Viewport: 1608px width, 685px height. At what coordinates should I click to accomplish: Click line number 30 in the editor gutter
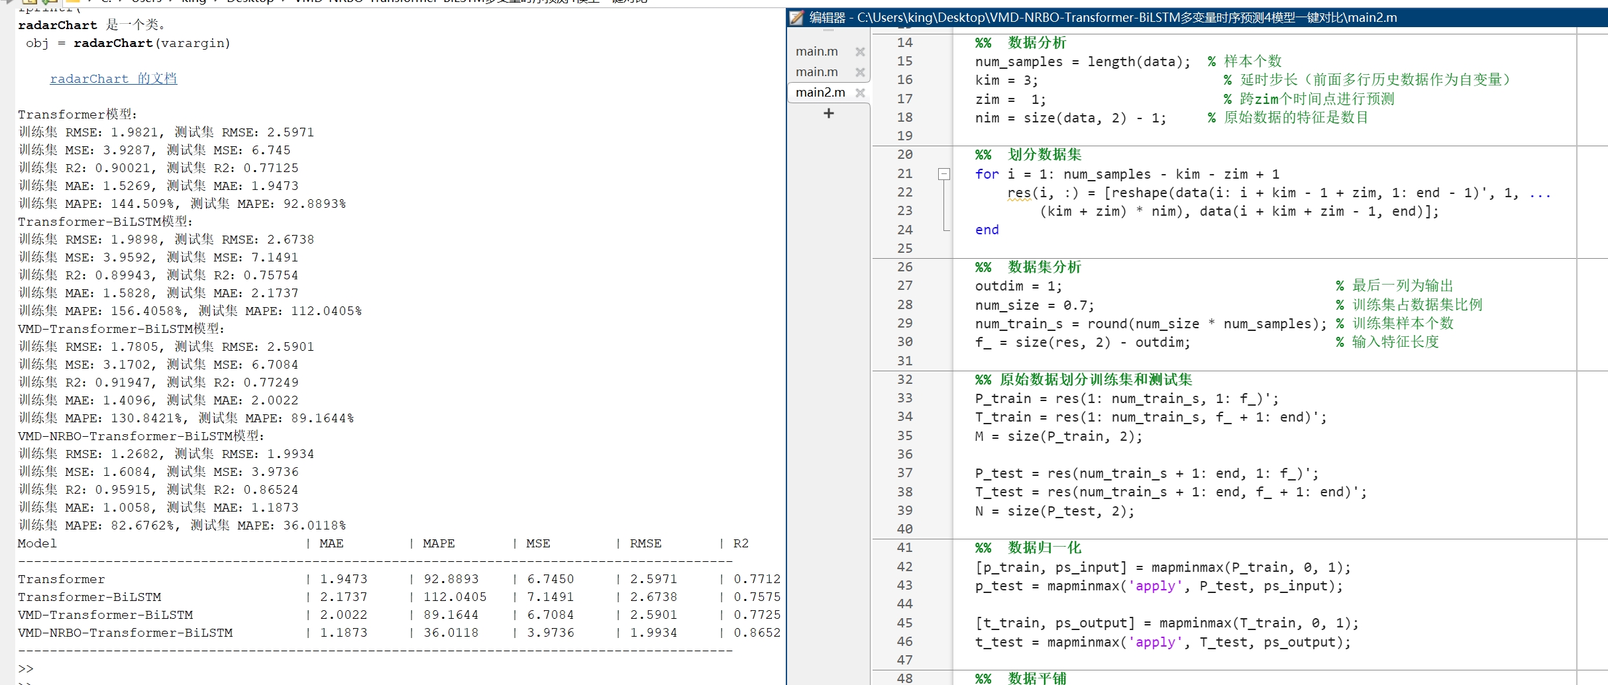(x=905, y=342)
